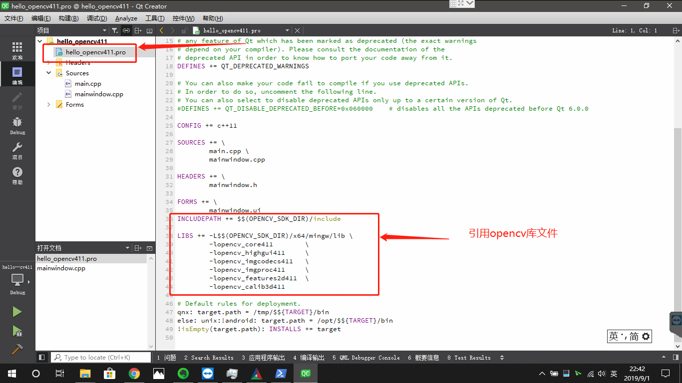Collapse the Sources tree node

point(48,73)
